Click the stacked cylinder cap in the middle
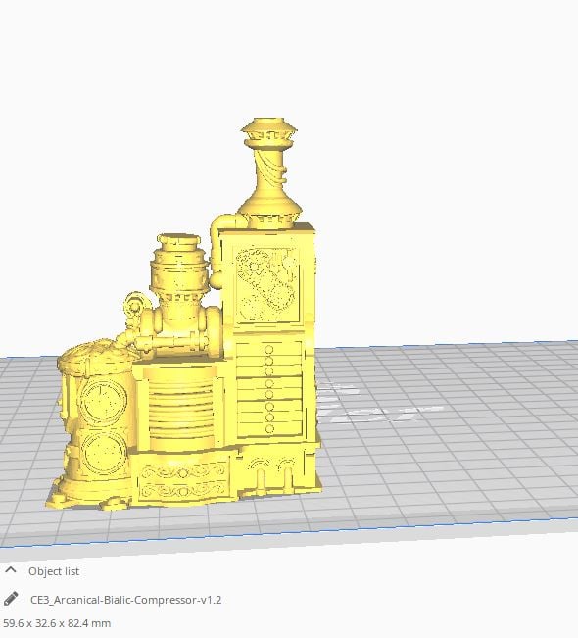 [179, 264]
